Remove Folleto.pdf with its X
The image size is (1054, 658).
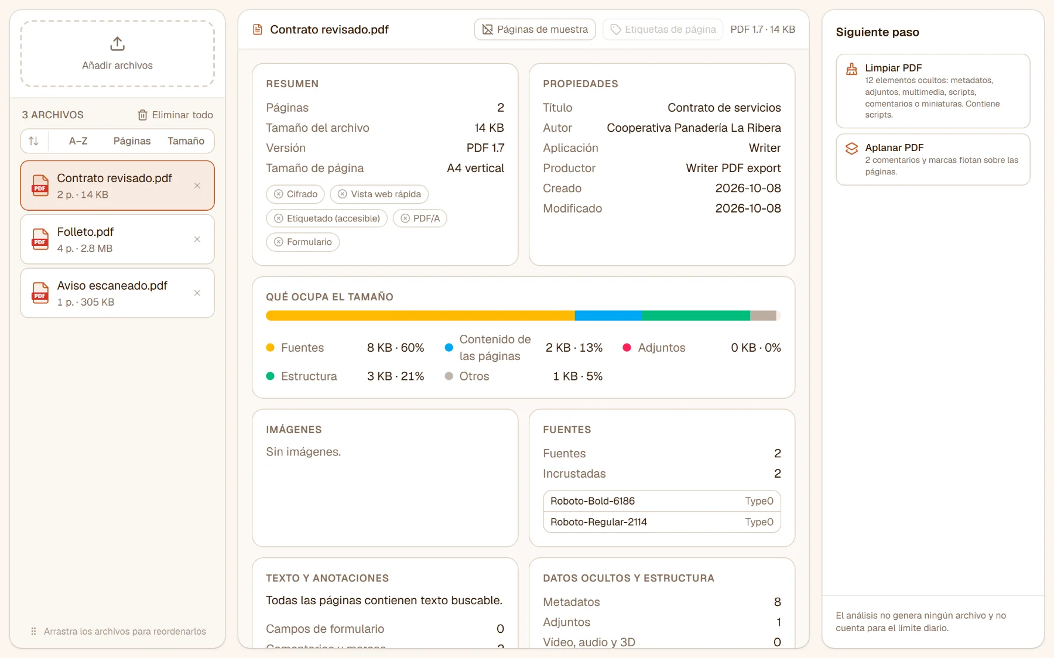[x=197, y=239]
